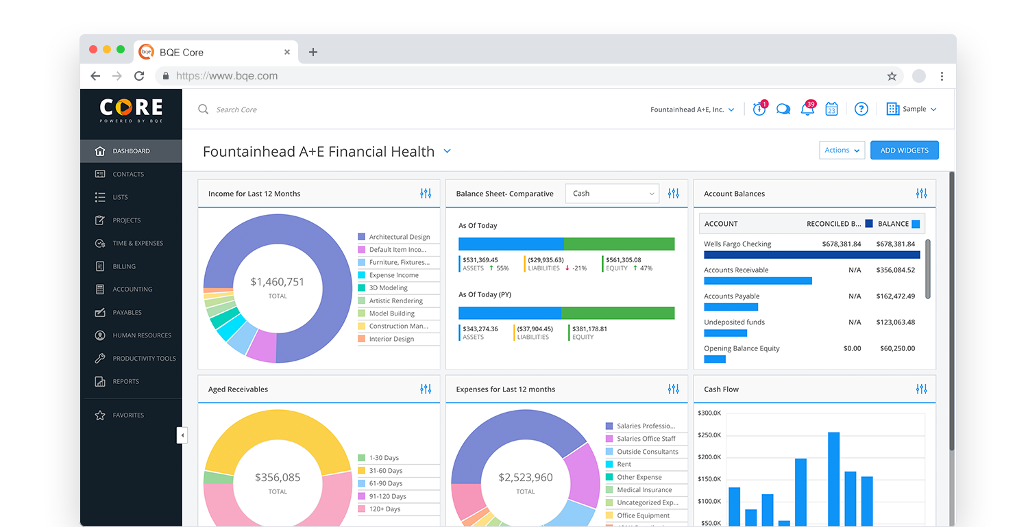Click the search magnifier icon

click(204, 109)
